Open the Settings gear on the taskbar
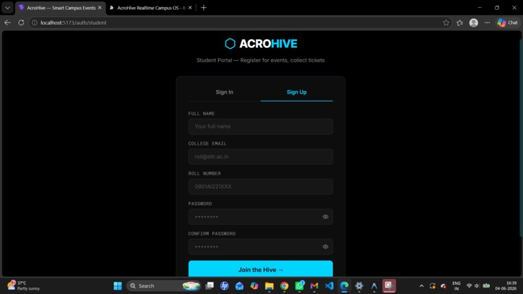 pyautogui.click(x=359, y=286)
